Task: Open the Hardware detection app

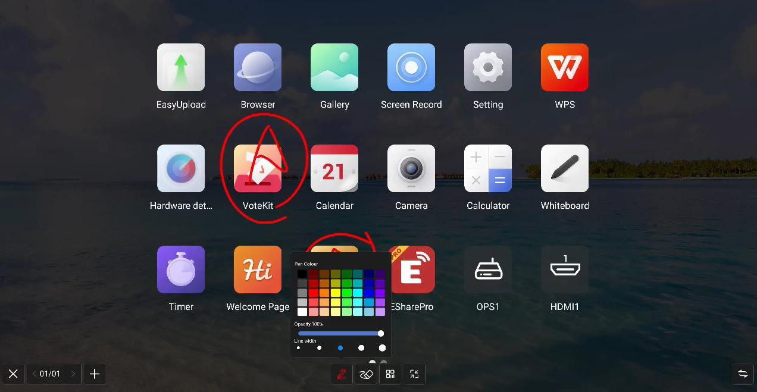Action: [x=181, y=168]
